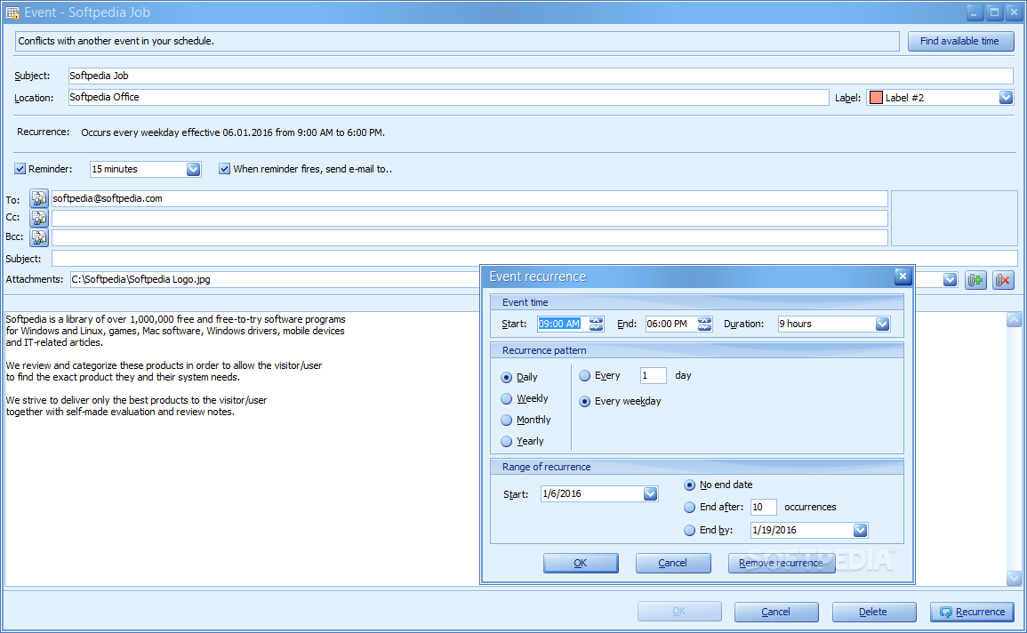Click the Every day count field
1027x633 pixels.
653,376
